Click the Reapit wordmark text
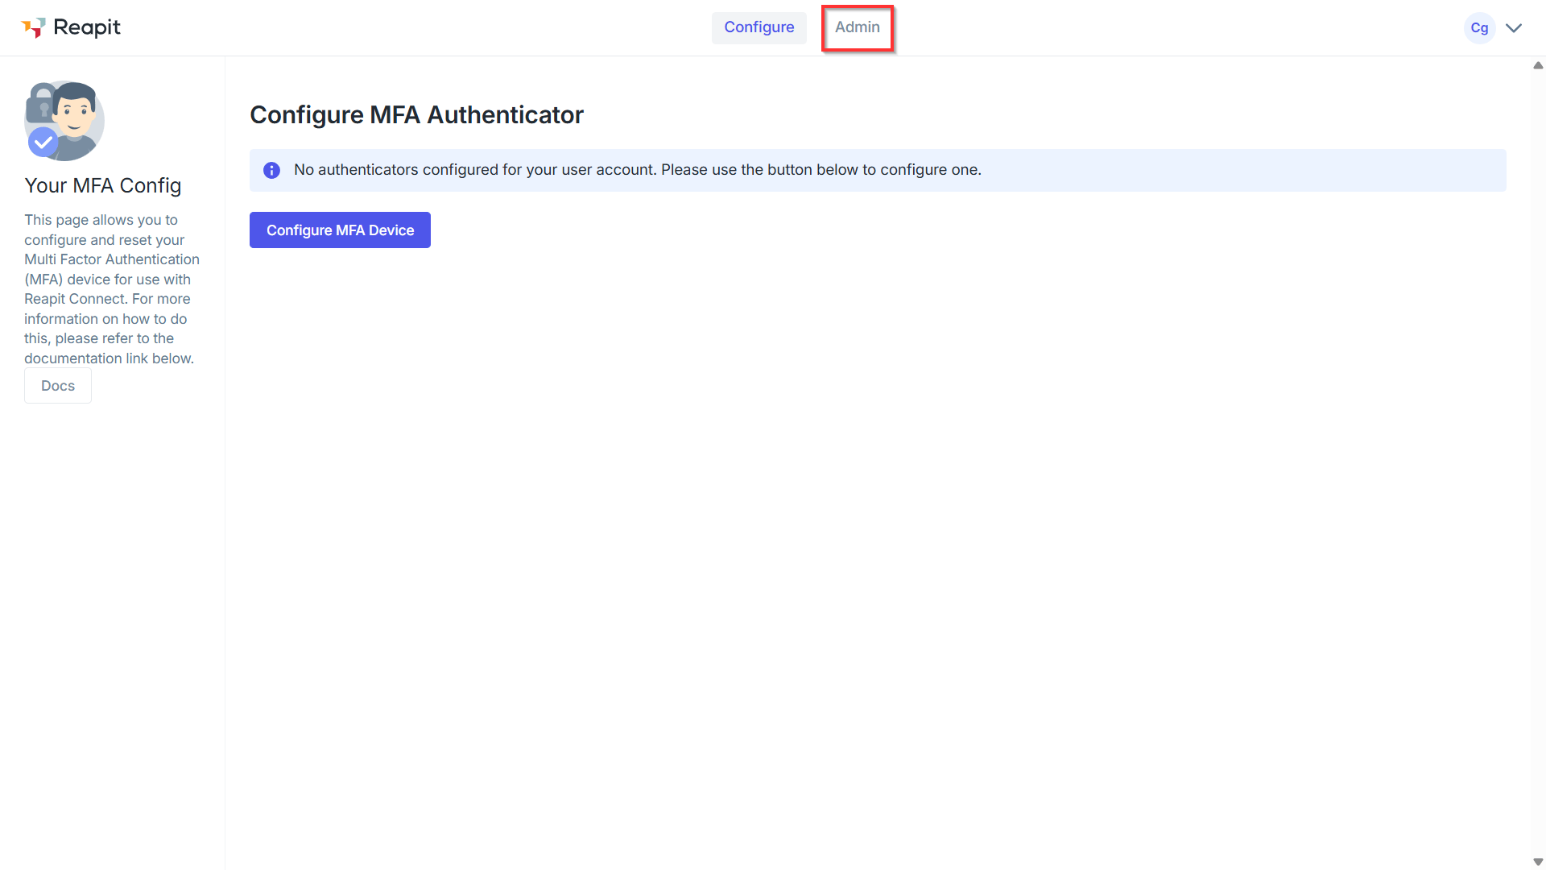Image resolution: width=1546 pixels, height=870 pixels. (87, 27)
